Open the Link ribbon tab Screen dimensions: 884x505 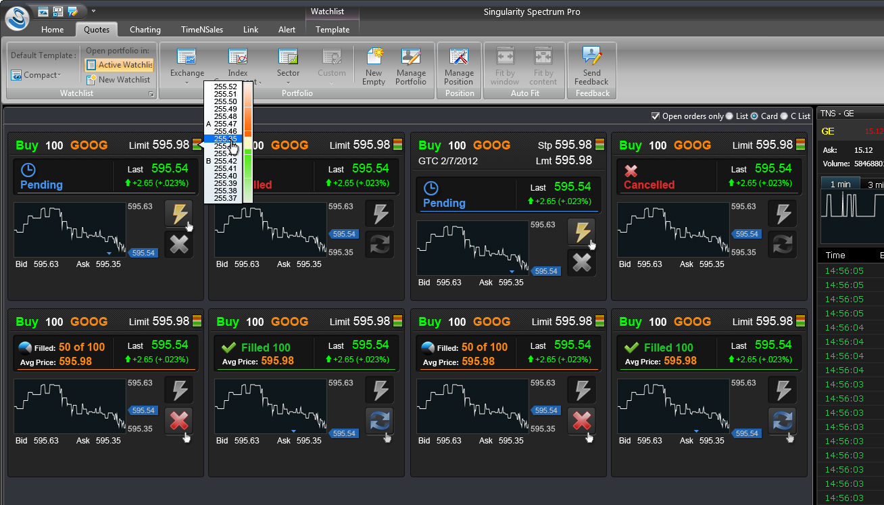pyautogui.click(x=251, y=29)
